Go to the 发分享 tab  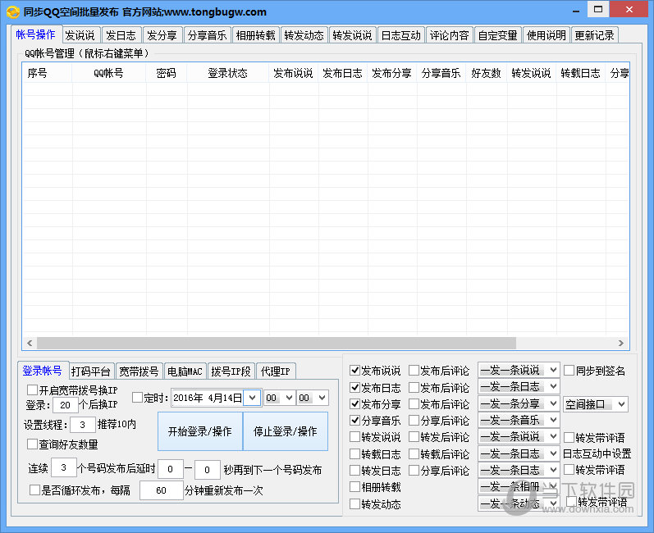point(162,35)
